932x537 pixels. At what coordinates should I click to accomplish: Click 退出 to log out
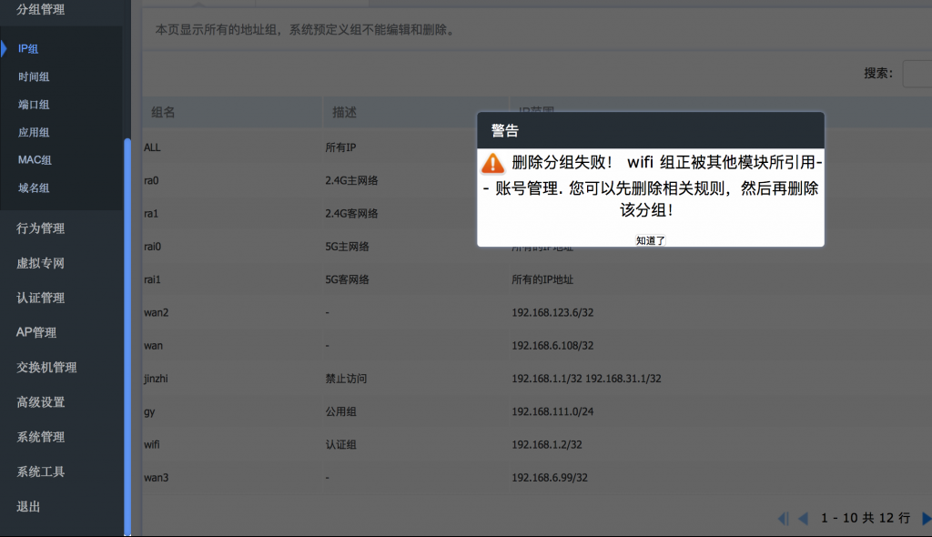pos(28,507)
